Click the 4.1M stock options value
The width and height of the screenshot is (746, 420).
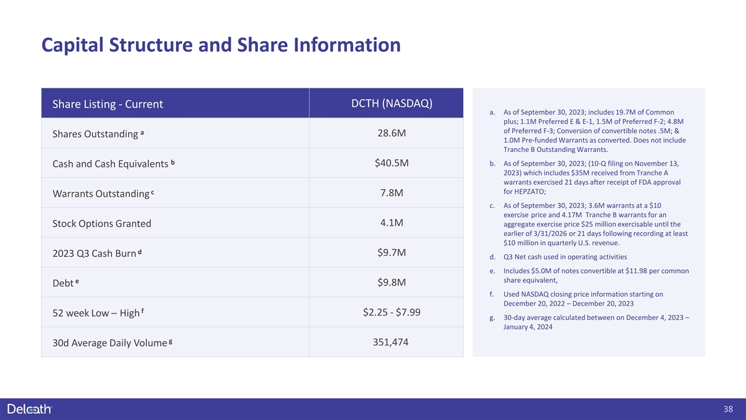[x=392, y=223]
